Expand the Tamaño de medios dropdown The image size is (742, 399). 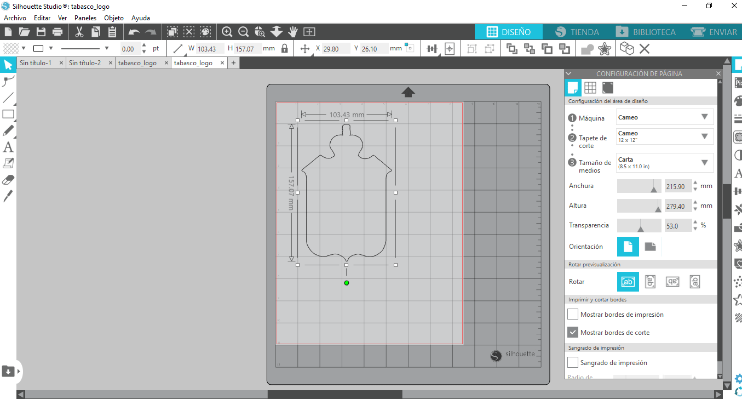(665, 163)
